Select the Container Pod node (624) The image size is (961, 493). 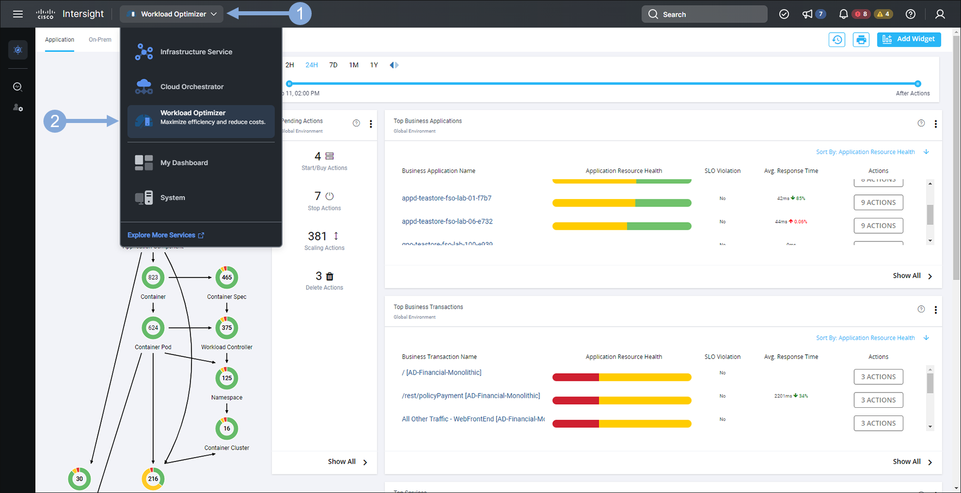pyautogui.click(x=153, y=328)
